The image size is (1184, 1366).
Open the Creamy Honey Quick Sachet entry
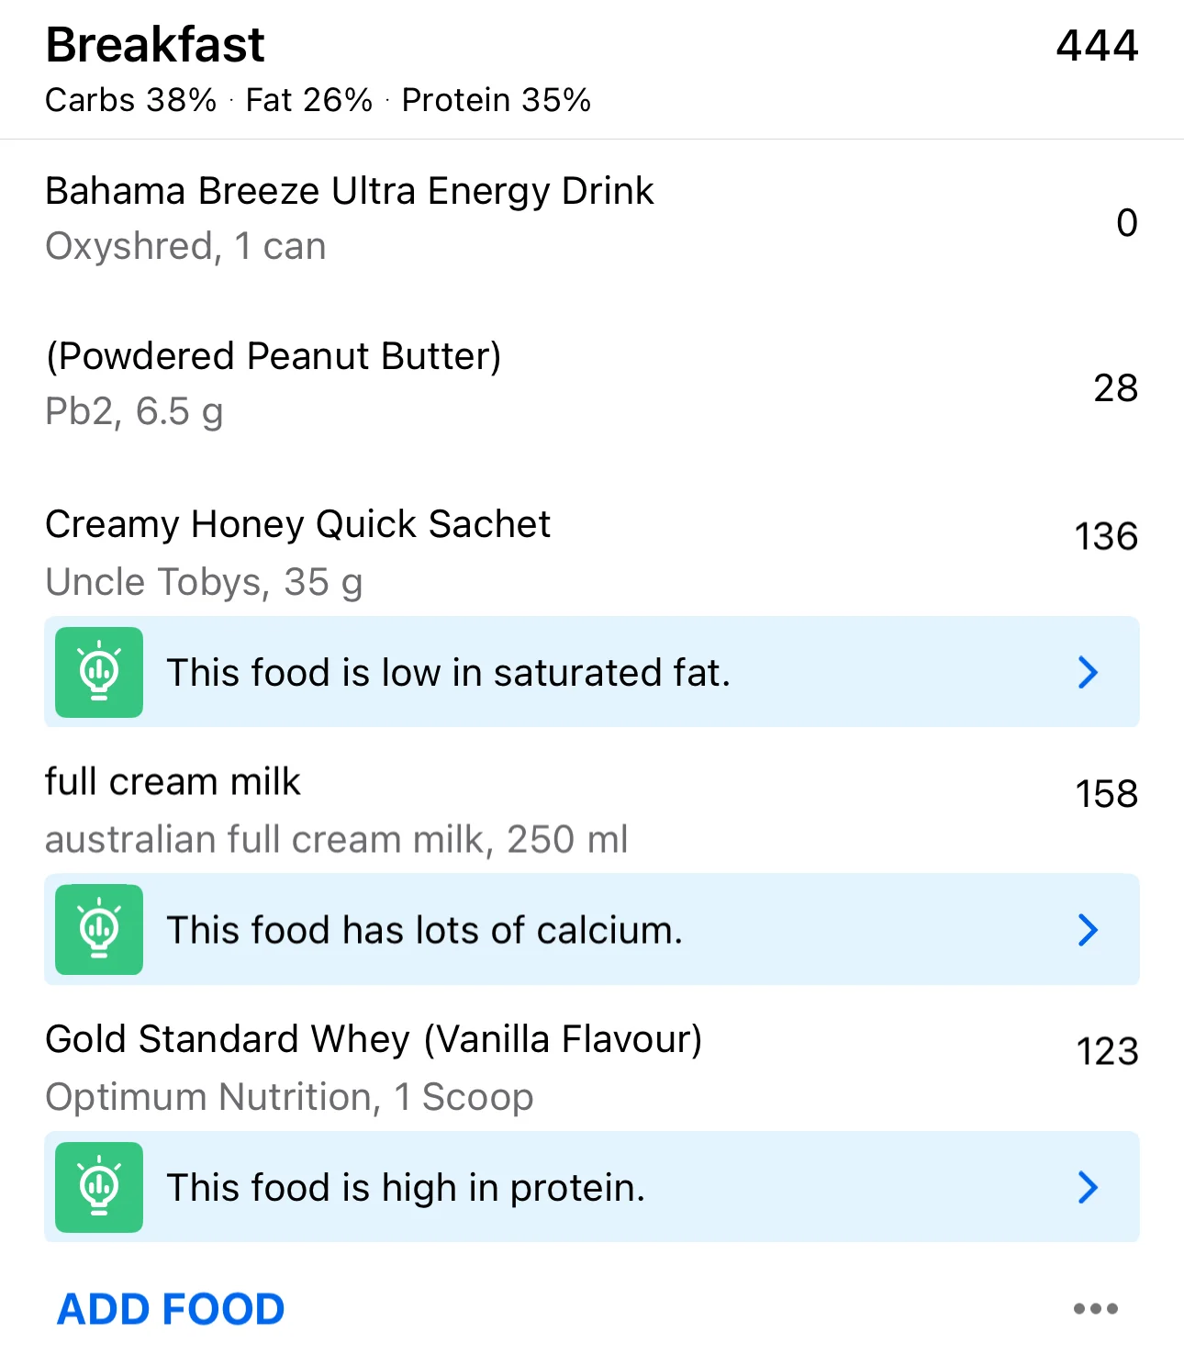pos(297,551)
